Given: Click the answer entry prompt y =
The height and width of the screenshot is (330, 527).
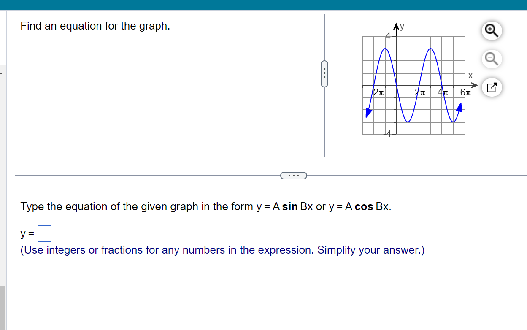Looking at the screenshot, I should (x=26, y=233).
